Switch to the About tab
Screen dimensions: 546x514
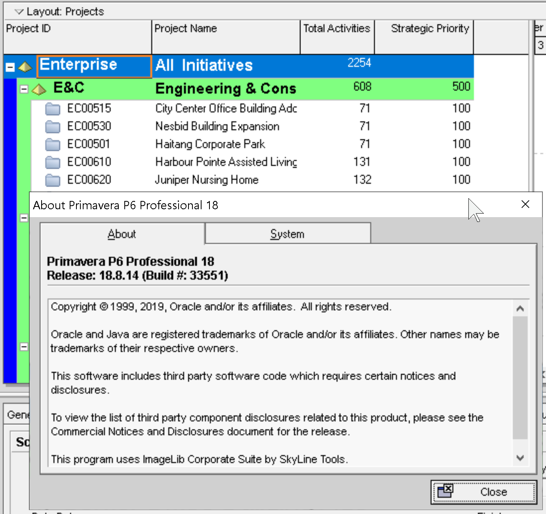point(122,234)
